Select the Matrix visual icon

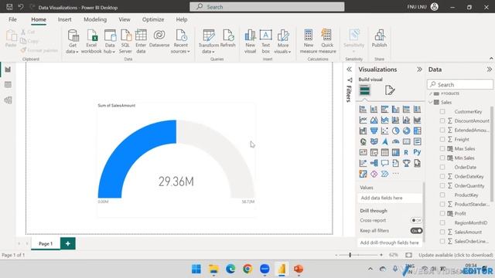(x=395, y=153)
